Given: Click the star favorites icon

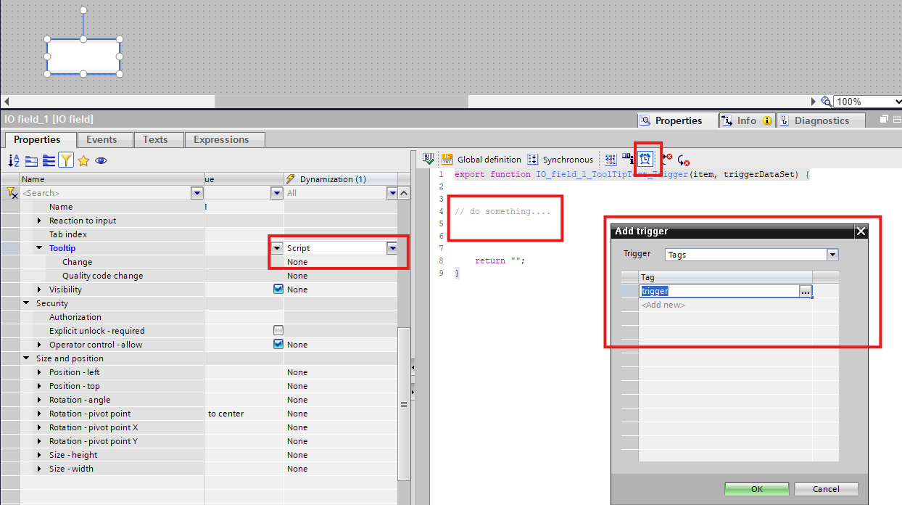Looking at the screenshot, I should 83,160.
